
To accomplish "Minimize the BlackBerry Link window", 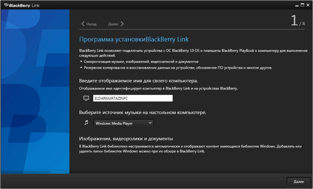I will (297, 5).
